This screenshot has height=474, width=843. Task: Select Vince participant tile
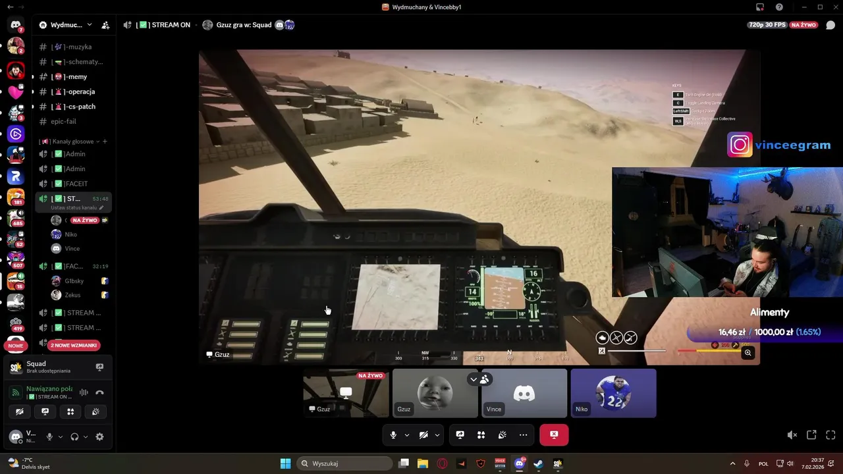(x=524, y=393)
